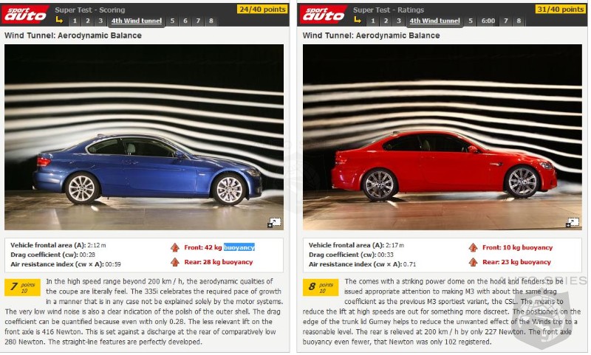Click the yellow arrow icon in right panel nav

click(x=358, y=21)
